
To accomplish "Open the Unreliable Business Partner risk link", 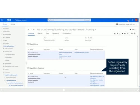I will click(81, 52).
